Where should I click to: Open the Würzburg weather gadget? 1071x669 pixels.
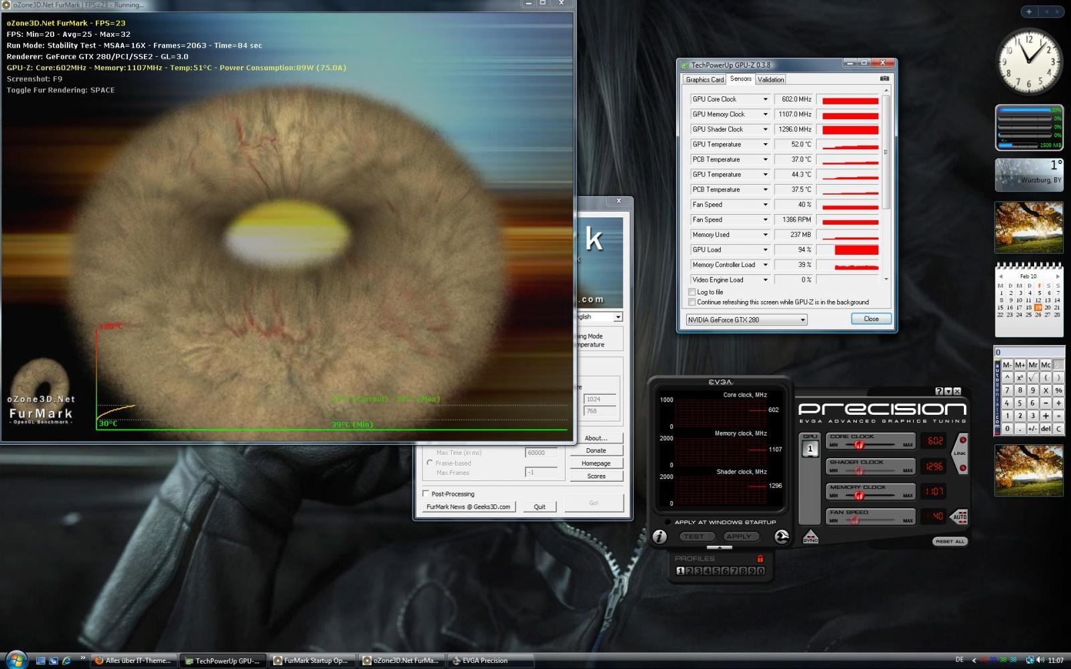pos(1029,175)
